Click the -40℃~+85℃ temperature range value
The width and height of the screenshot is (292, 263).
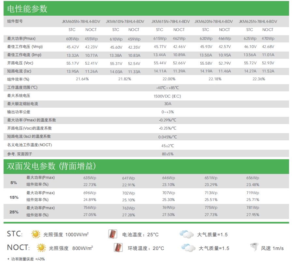click(x=168, y=88)
